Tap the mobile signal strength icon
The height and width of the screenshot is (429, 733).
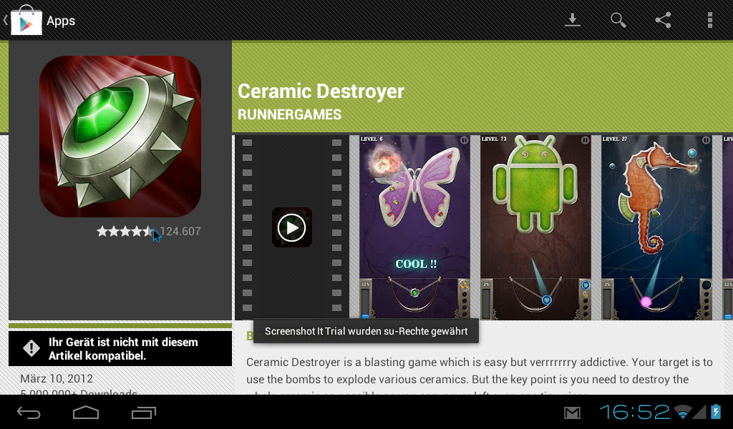pos(699,412)
